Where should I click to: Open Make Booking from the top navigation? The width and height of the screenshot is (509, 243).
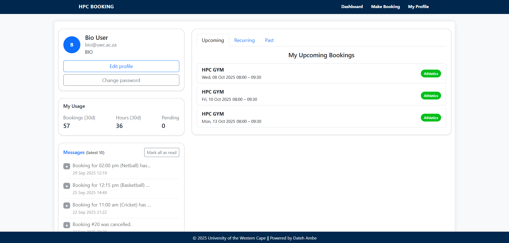[x=385, y=7]
